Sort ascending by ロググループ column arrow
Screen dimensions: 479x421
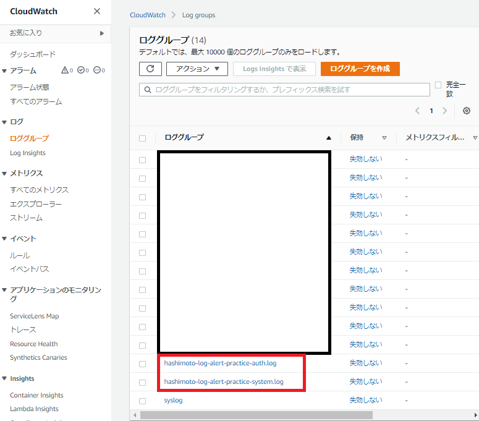[x=329, y=138]
